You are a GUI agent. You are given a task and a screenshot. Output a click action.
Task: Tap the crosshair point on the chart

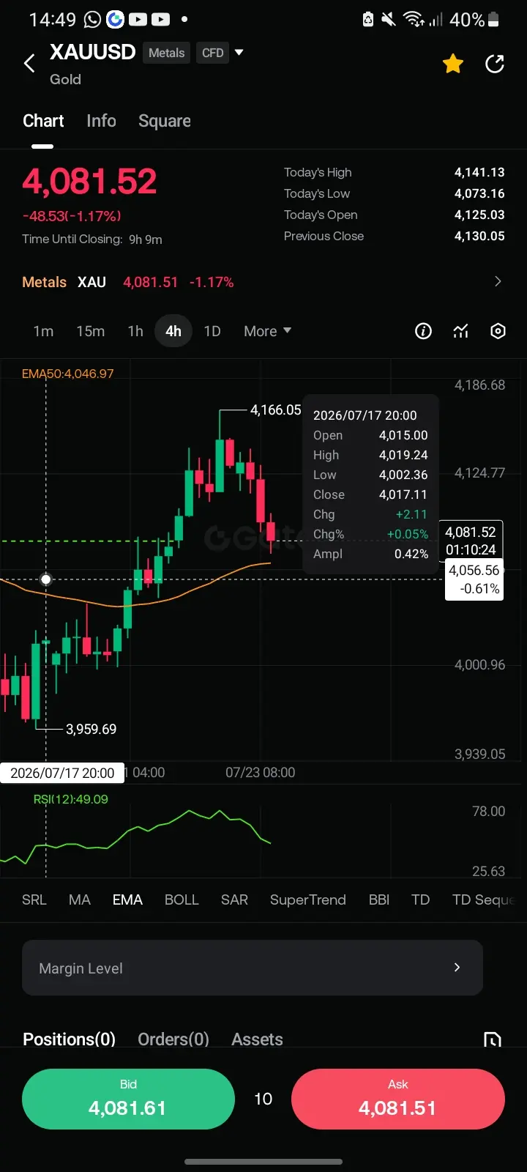[46, 579]
